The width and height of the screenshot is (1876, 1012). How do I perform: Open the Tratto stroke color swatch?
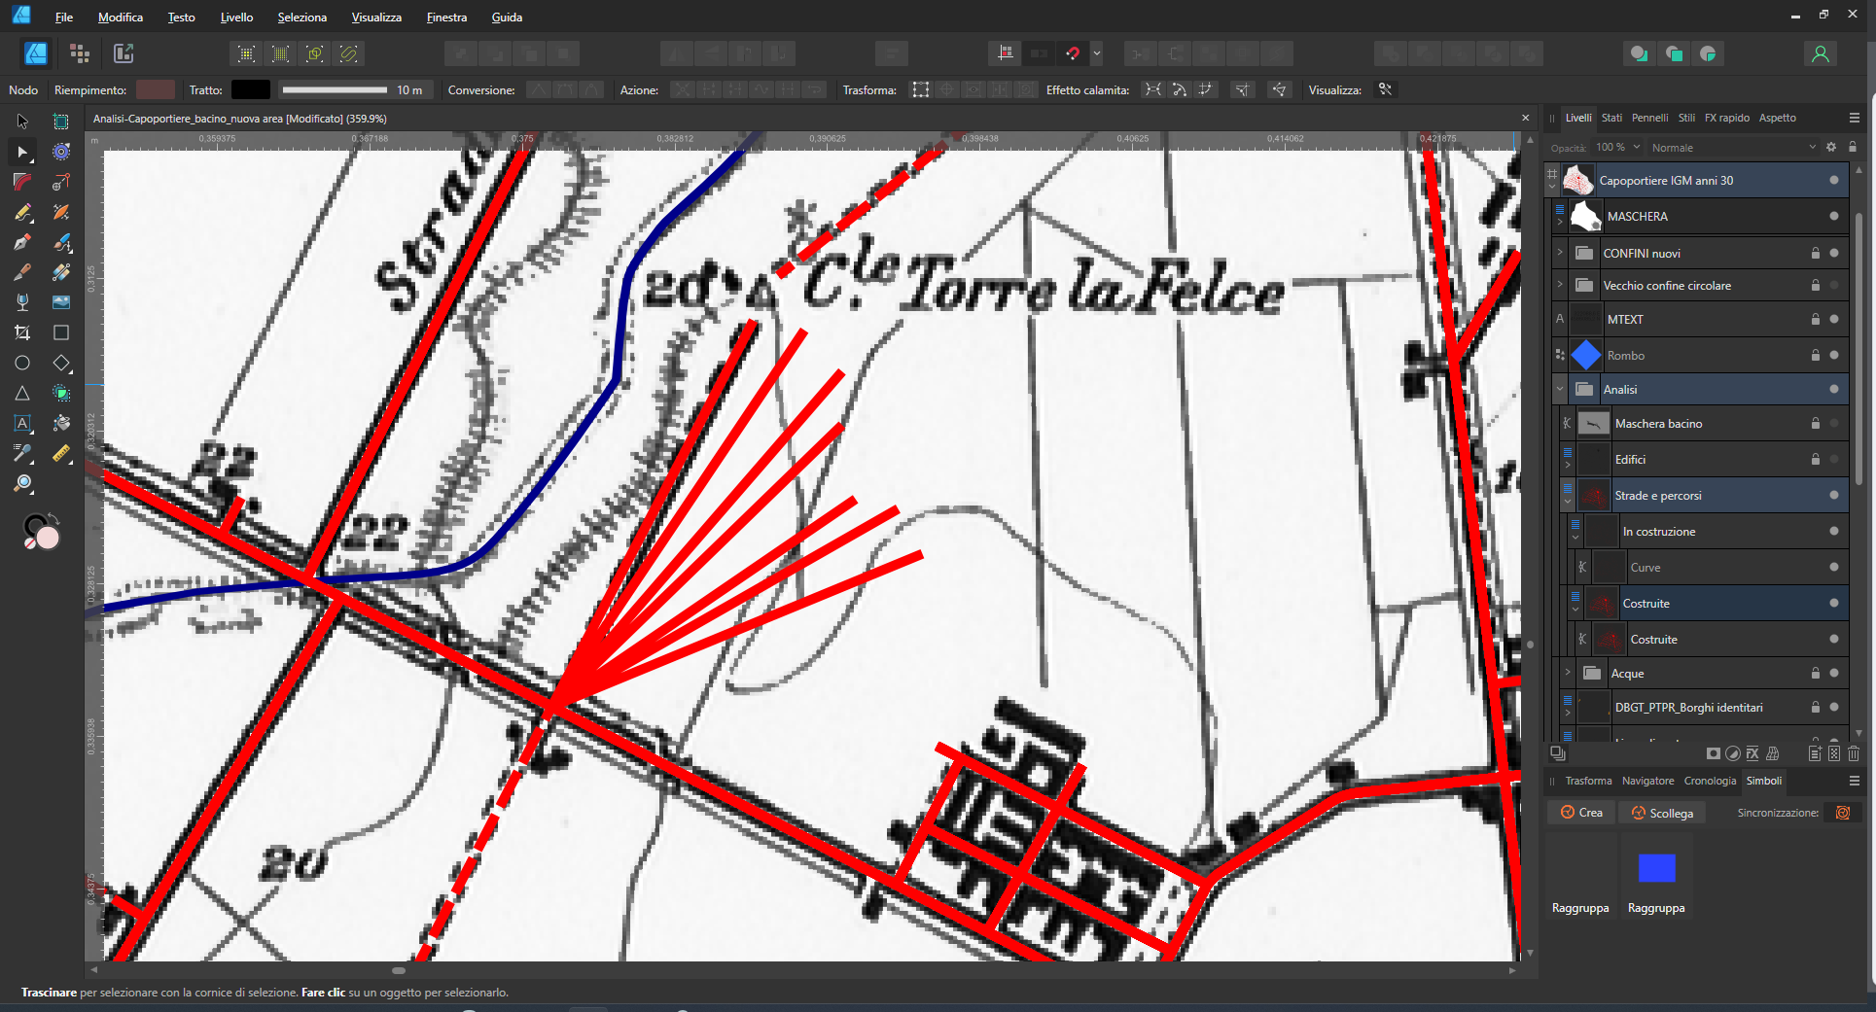[x=251, y=89]
